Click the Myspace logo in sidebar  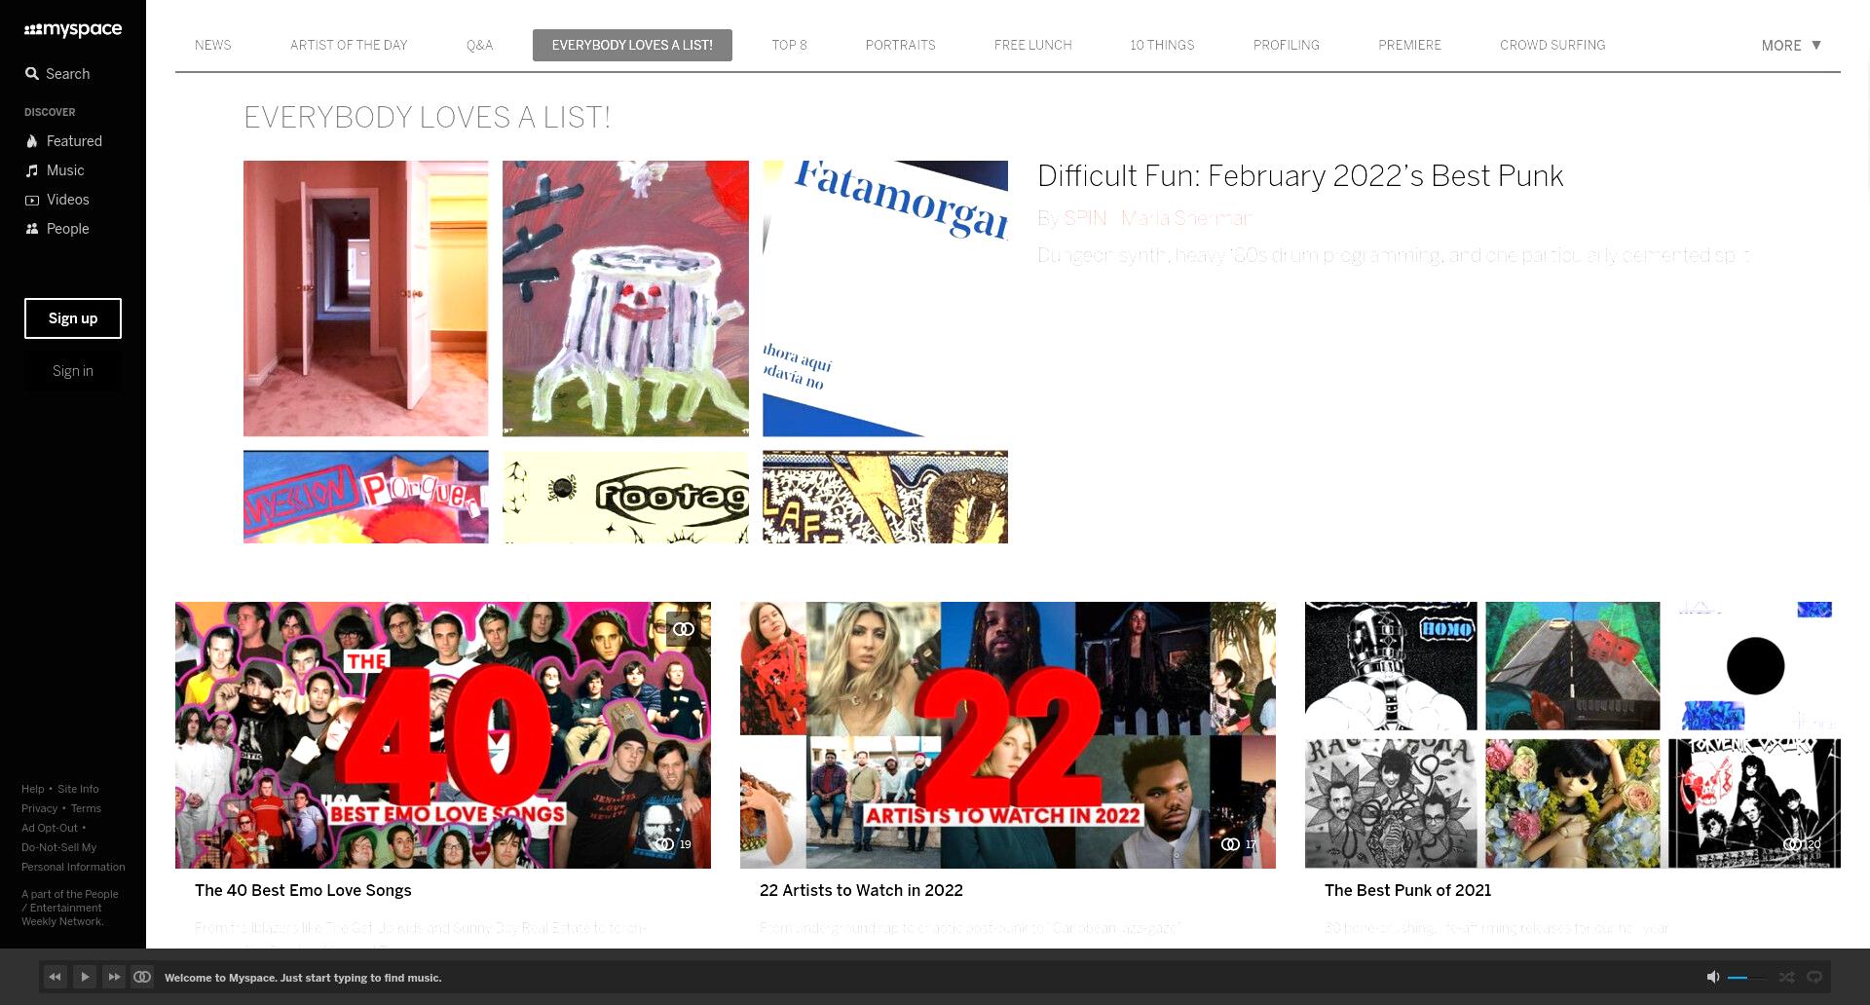[73, 29]
